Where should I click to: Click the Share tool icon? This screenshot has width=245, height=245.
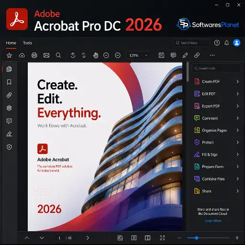pyautogui.click(x=197, y=191)
